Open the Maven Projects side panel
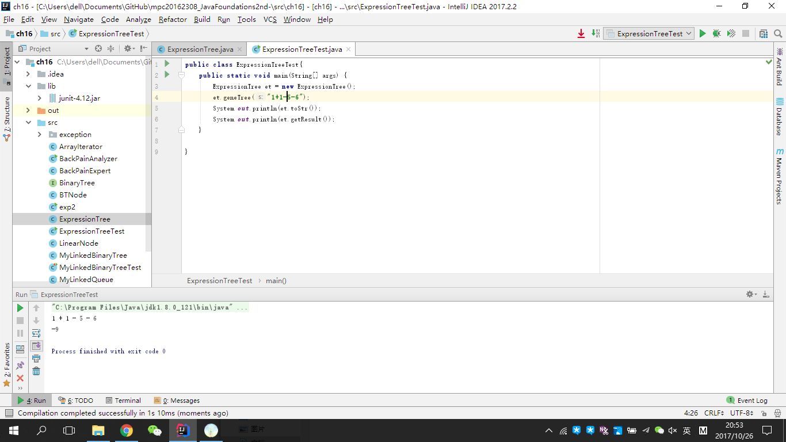786x442 pixels. coord(779,176)
